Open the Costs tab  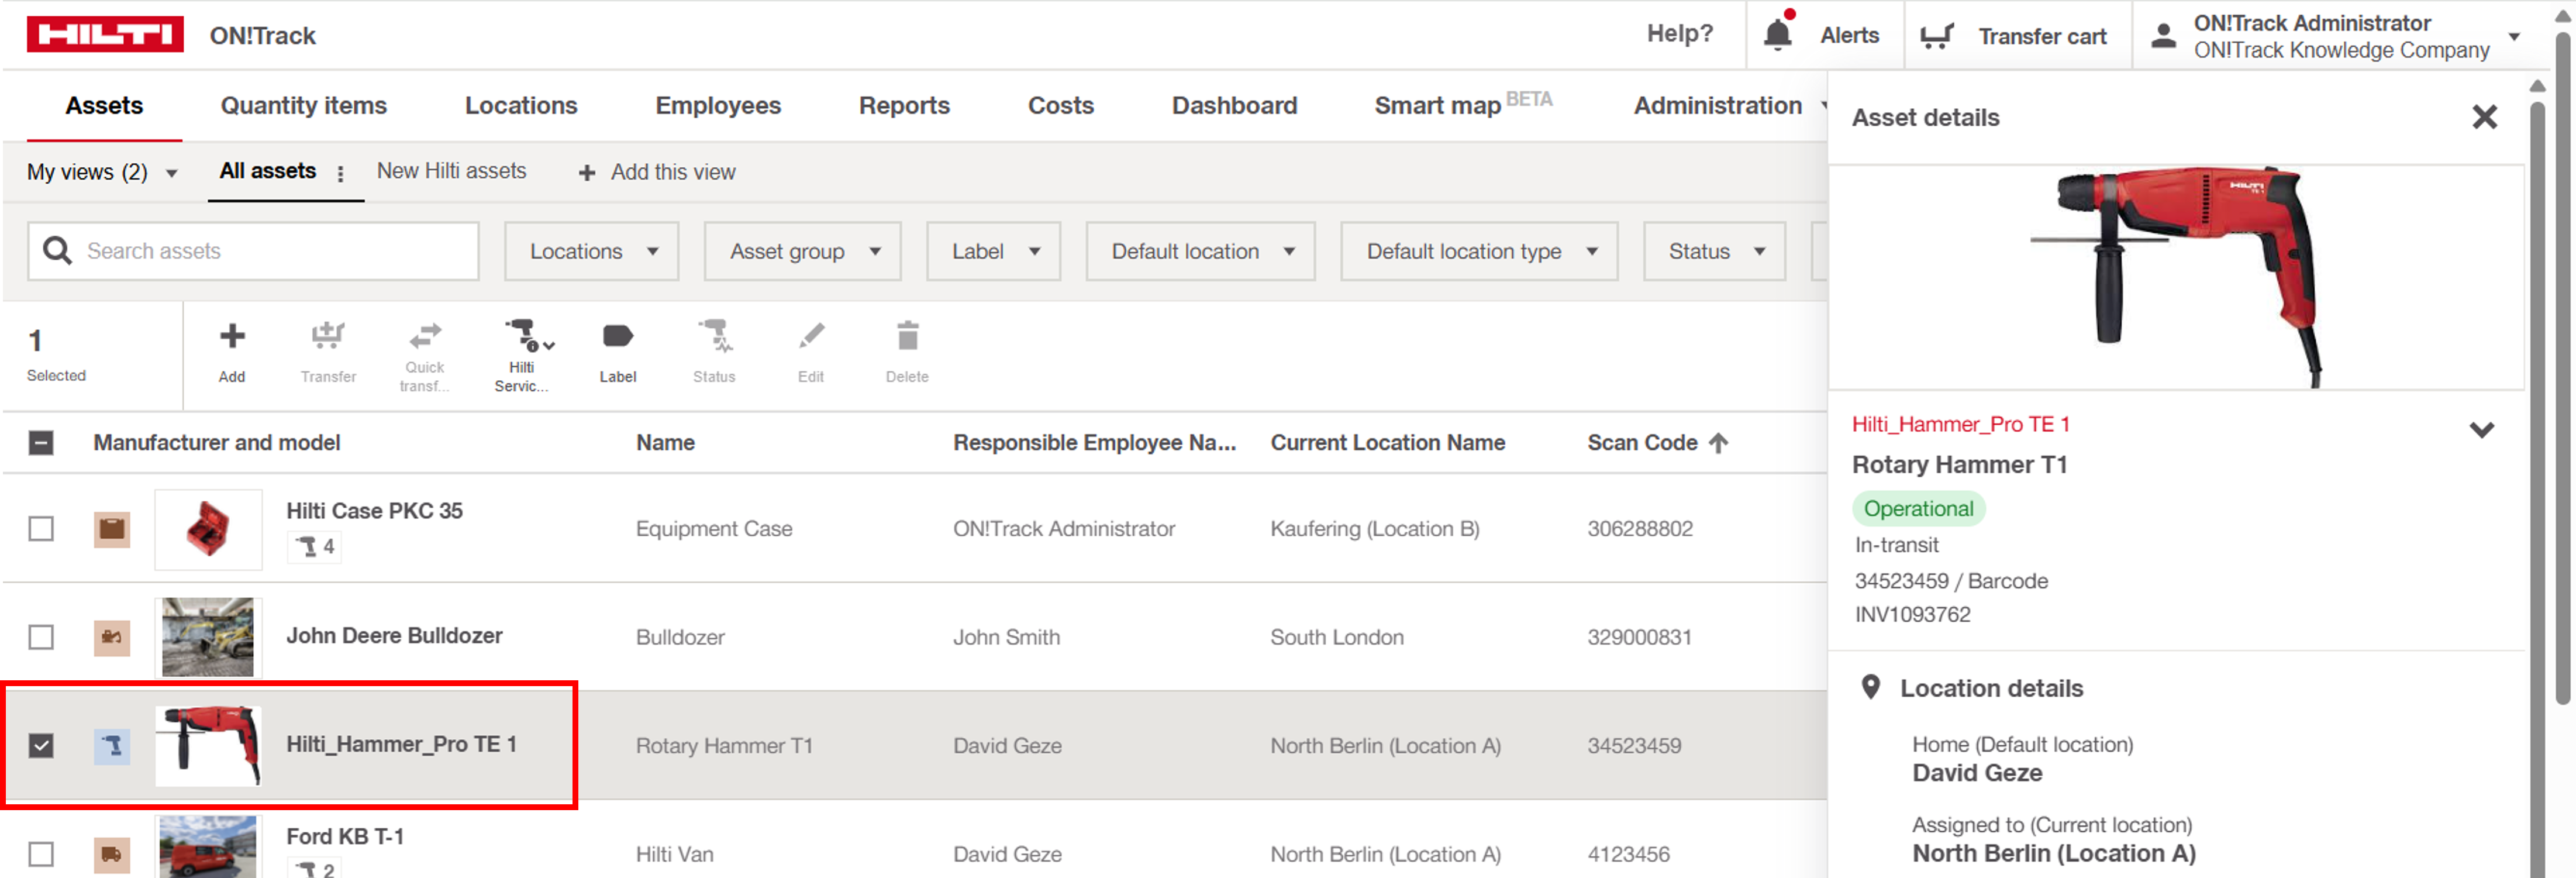[1061, 105]
